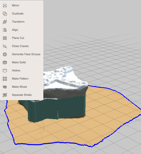Click the Mirror tool icon
Image resolution: width=141 pixels, height=154 pixels.
5,6
